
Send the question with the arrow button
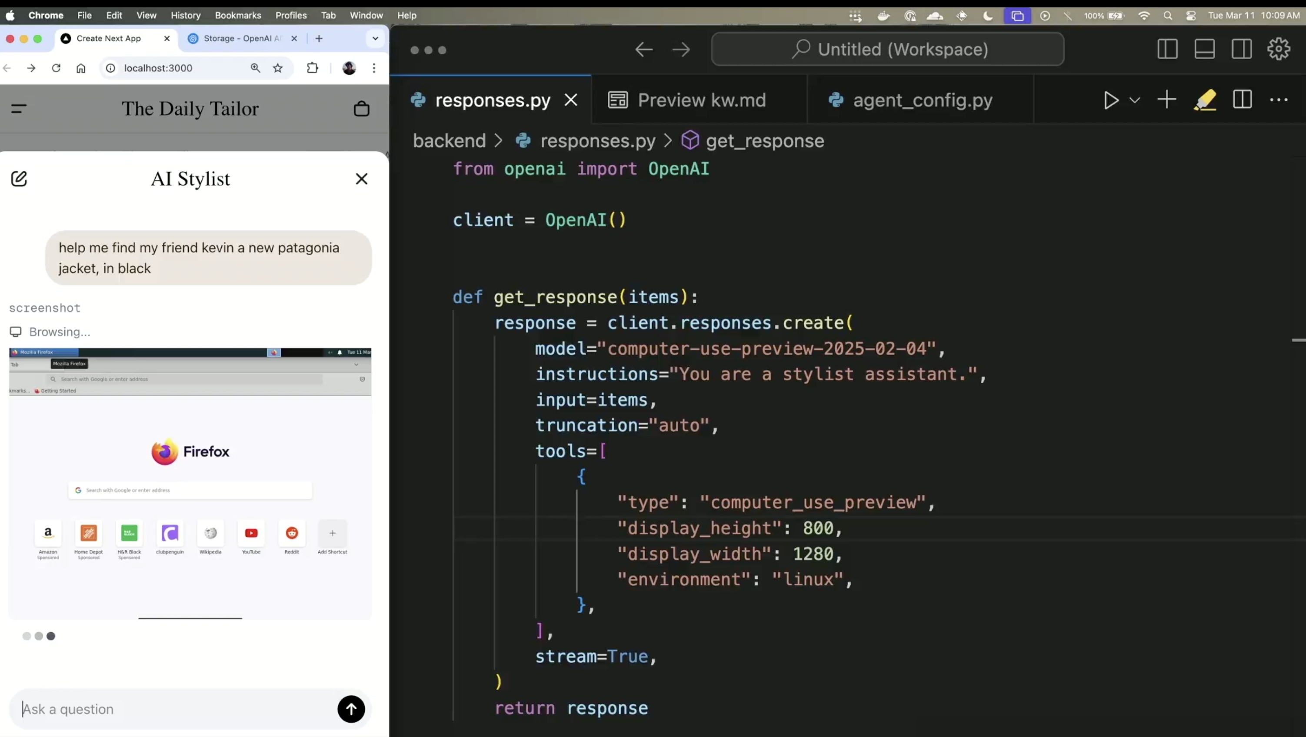[x=351, y=709]
